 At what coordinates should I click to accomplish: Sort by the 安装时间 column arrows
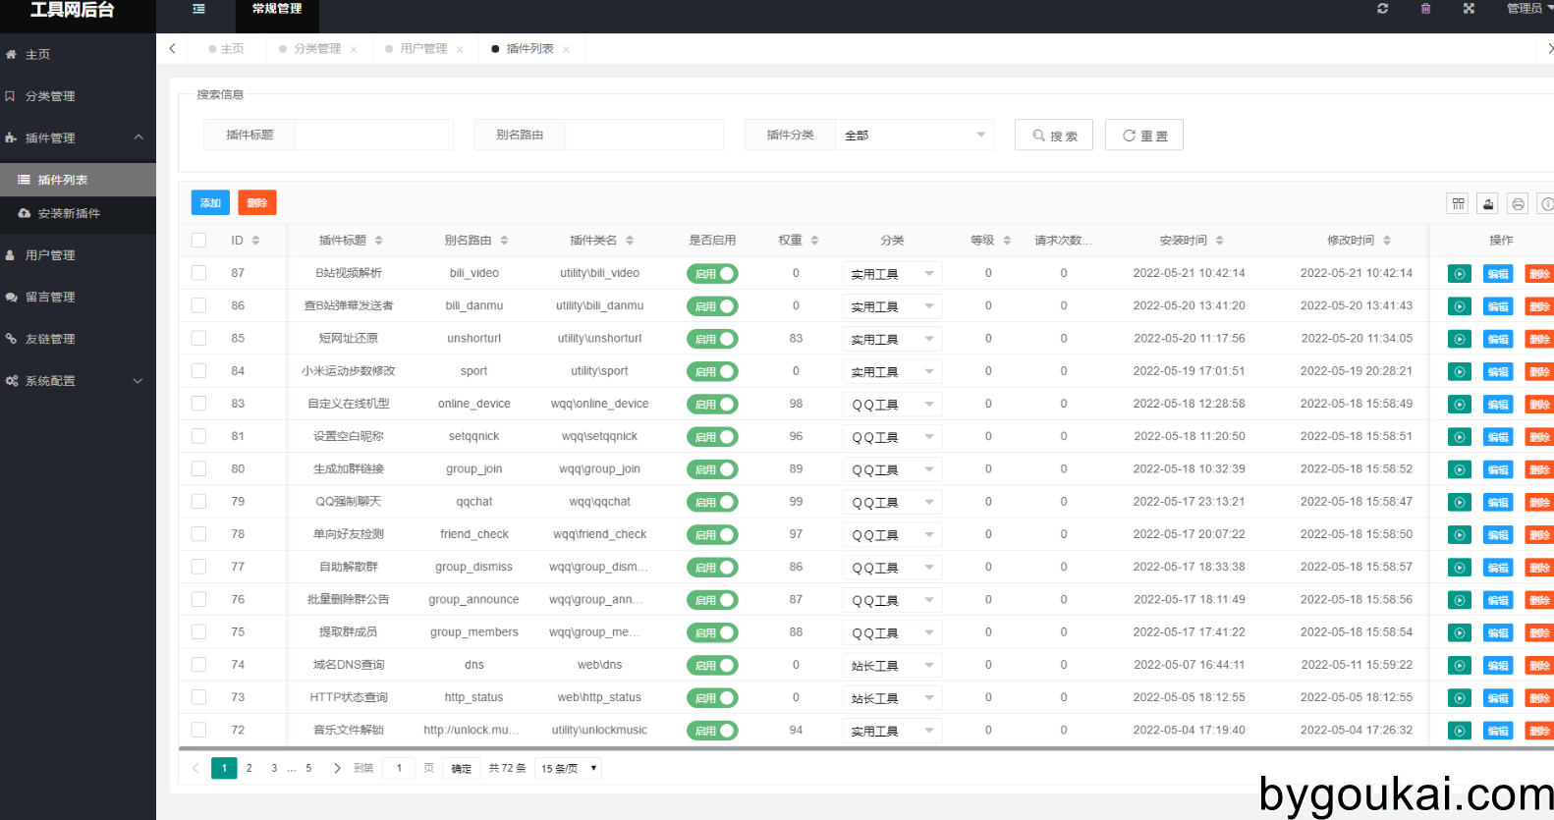1219,241
